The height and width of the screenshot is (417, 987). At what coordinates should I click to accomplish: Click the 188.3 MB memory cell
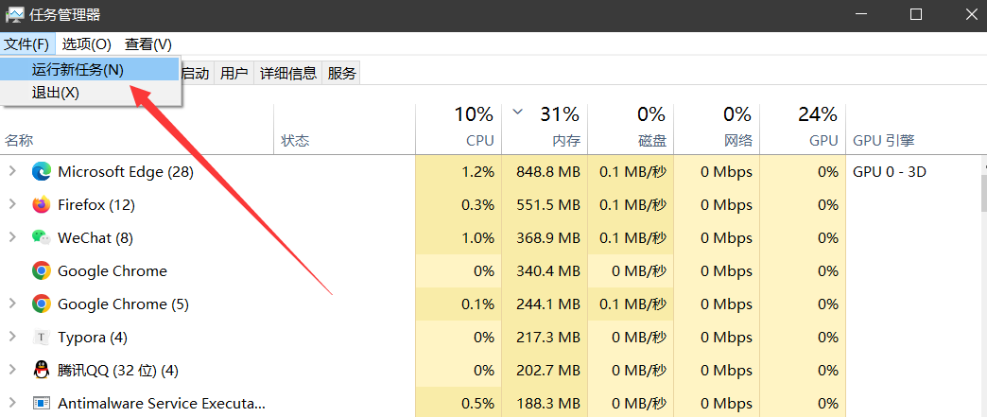pos(545,403)
